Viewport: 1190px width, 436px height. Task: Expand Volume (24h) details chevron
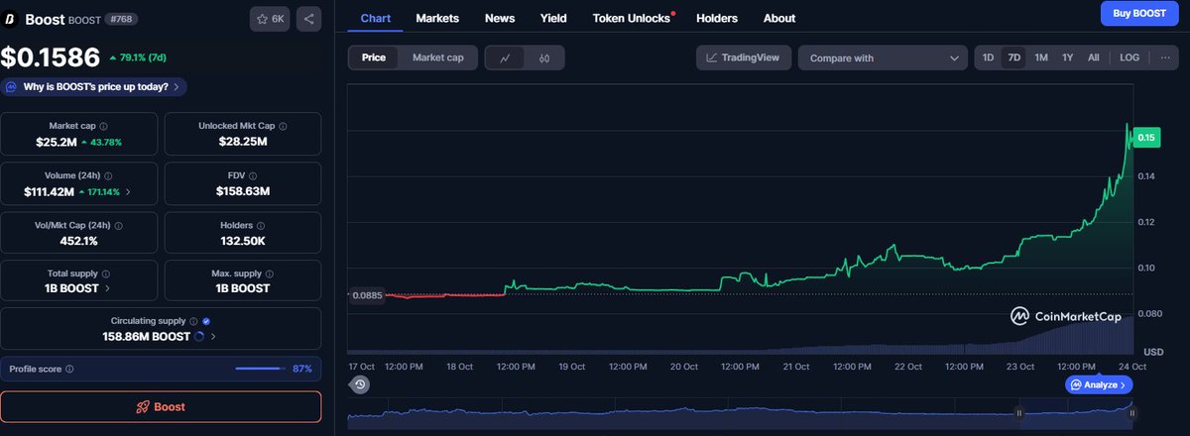pyautogui.click(x=127, y=191)
